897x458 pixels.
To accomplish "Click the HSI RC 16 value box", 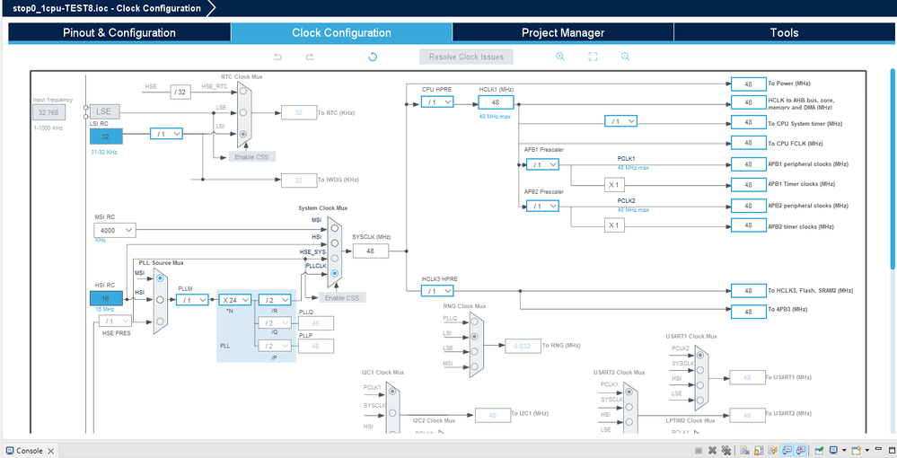I will (106, 298).
